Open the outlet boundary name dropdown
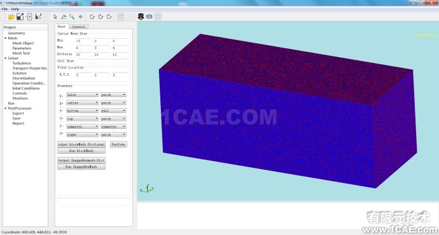This screenshot has height=235, width=439. click(x=82, y=103)
